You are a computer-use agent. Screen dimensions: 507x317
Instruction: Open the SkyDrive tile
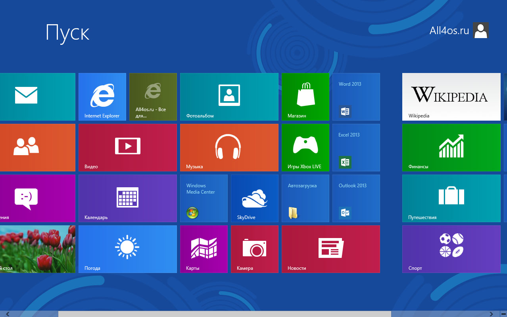[255, 198]
